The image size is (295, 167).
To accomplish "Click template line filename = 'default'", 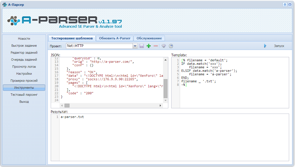I will 204,60.
